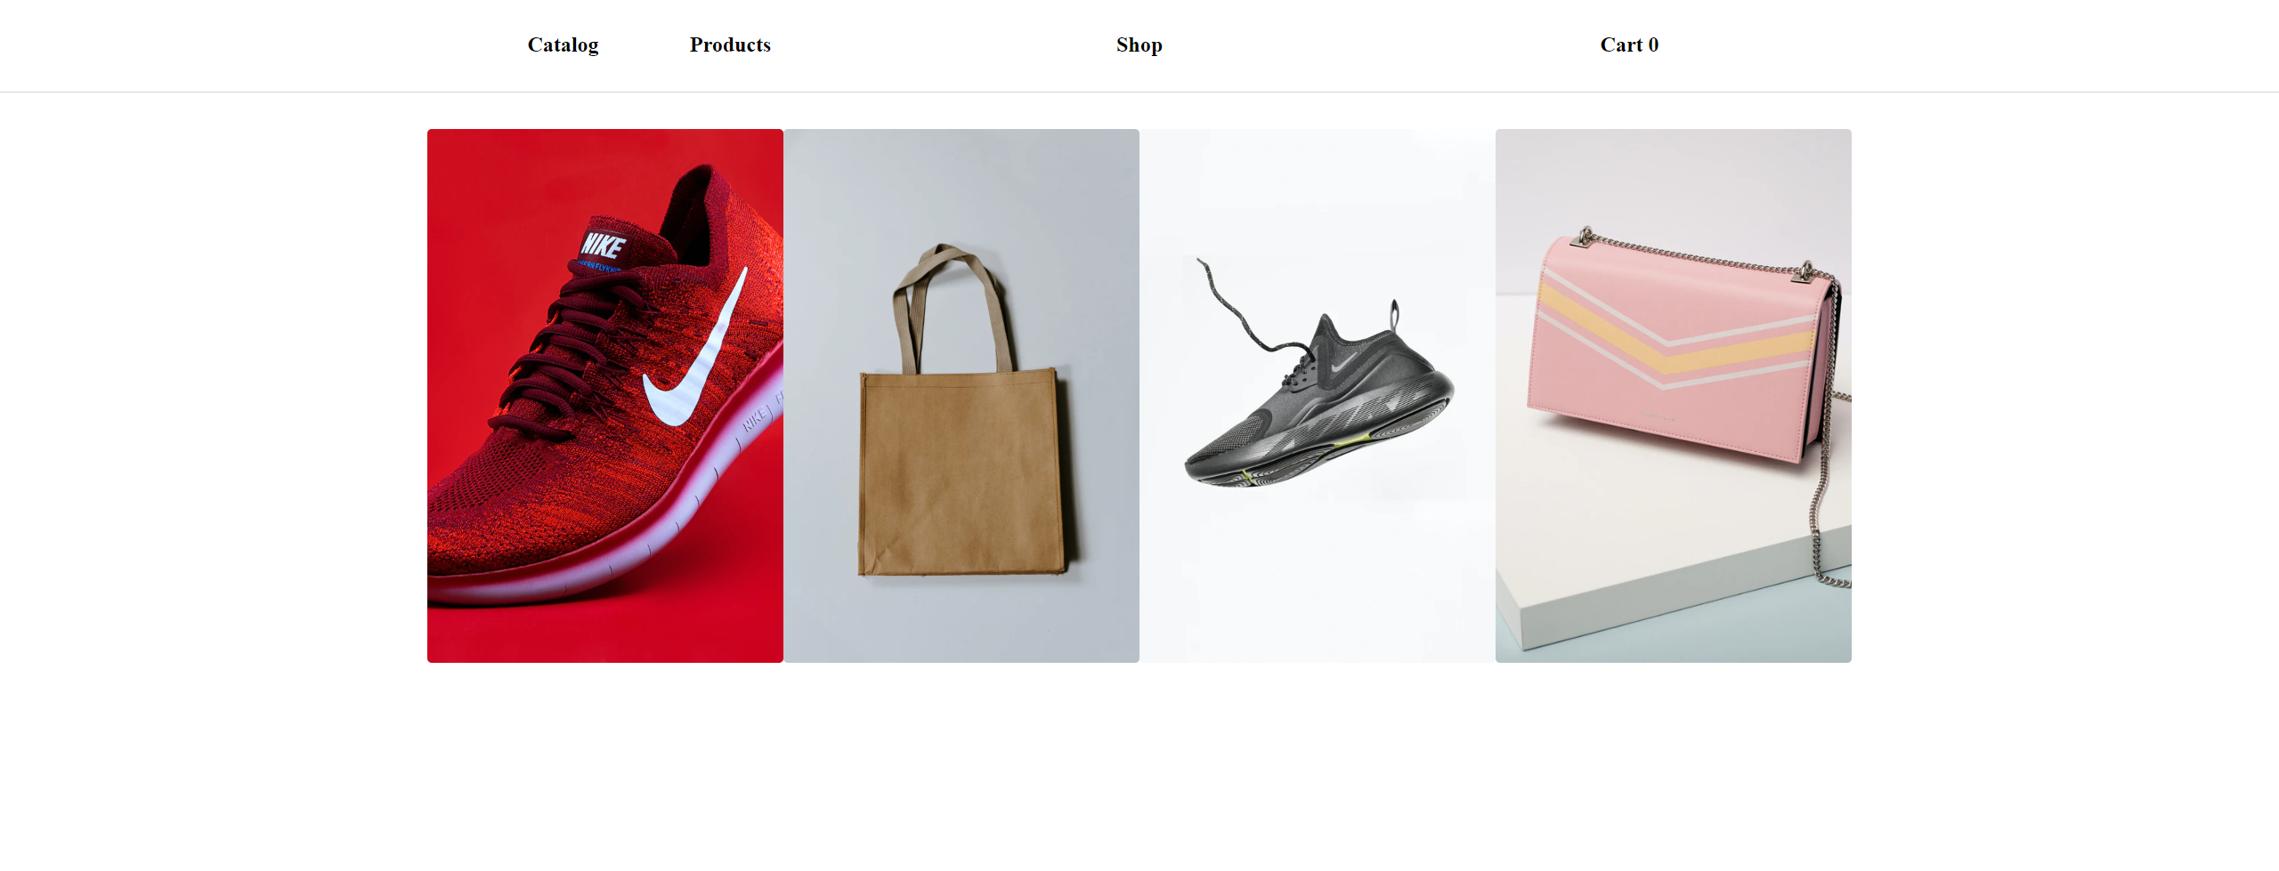Viewport: 2279px width, 871px height.
Task: Click the black sneaker's ridged sole
Action: pos(1318,445)
